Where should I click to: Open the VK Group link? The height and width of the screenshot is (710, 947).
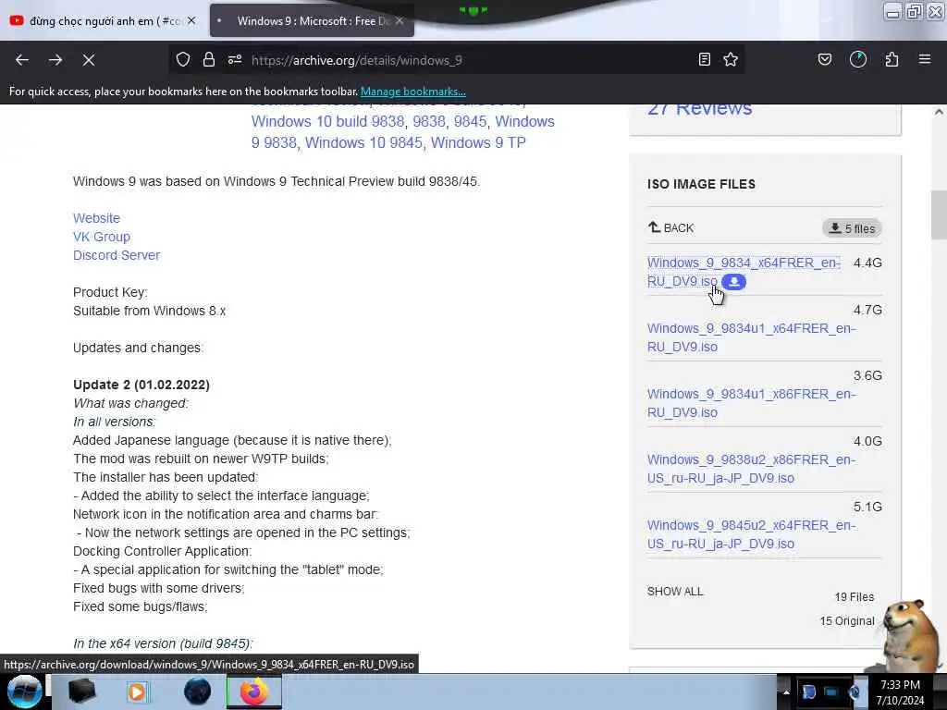pyautogui.click(x=102, y=237)
